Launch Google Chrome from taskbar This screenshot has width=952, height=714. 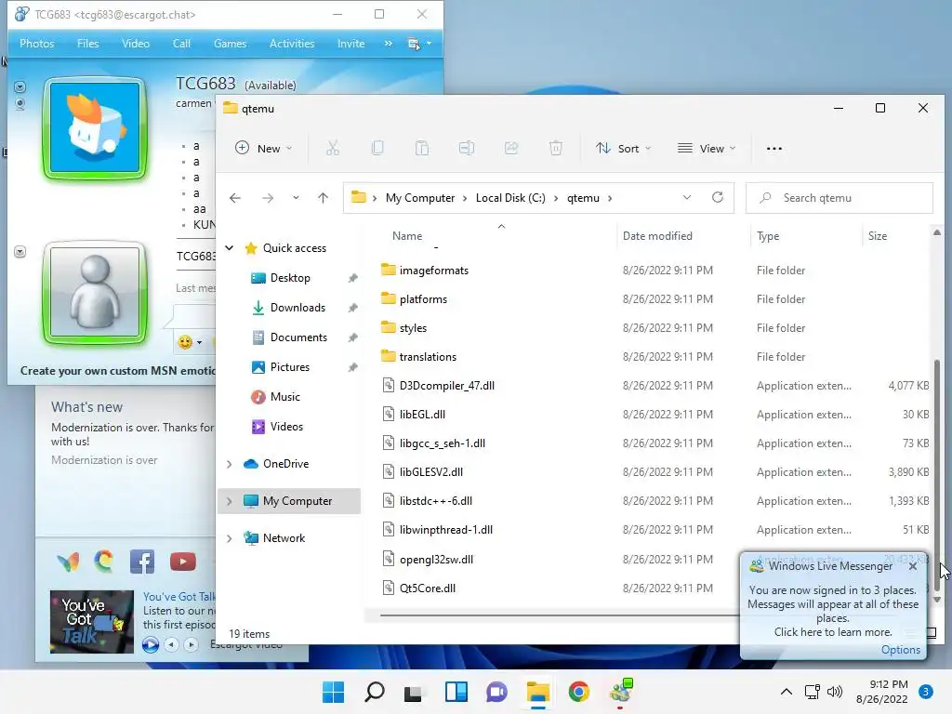tap(578, 692)
